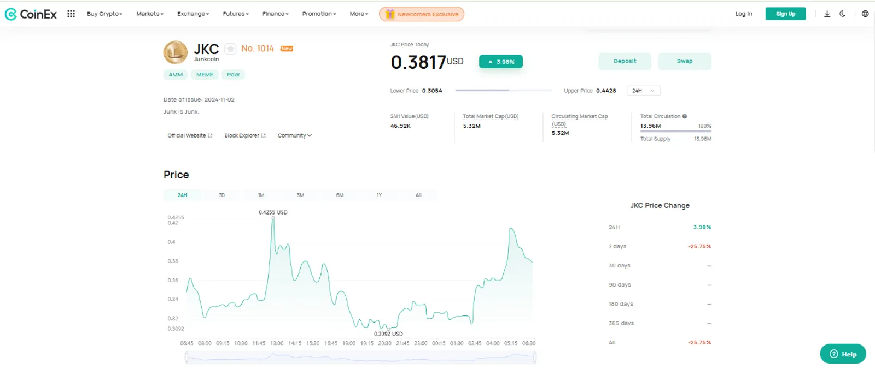Switch chart to All

418,195
